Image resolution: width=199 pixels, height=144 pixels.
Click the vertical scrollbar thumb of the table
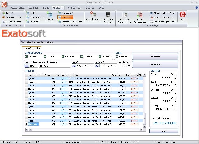coord(145,118)
